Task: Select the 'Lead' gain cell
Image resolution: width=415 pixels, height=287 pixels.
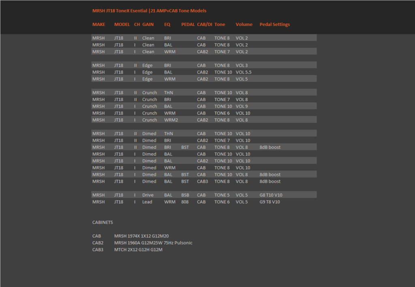Action: (147, 202)
